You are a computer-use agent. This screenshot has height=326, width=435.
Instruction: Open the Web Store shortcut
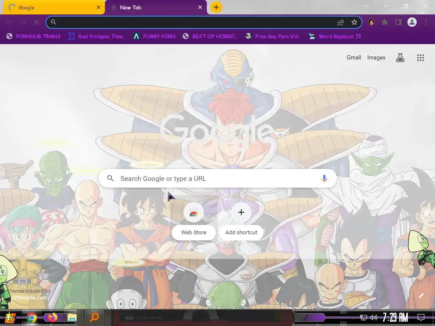tap(194, 222)
